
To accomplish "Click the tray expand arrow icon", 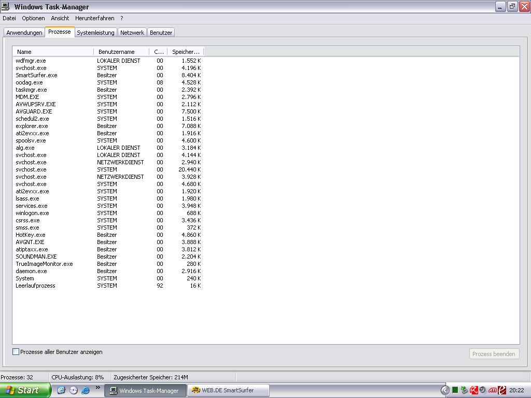I will click(445, 390).
